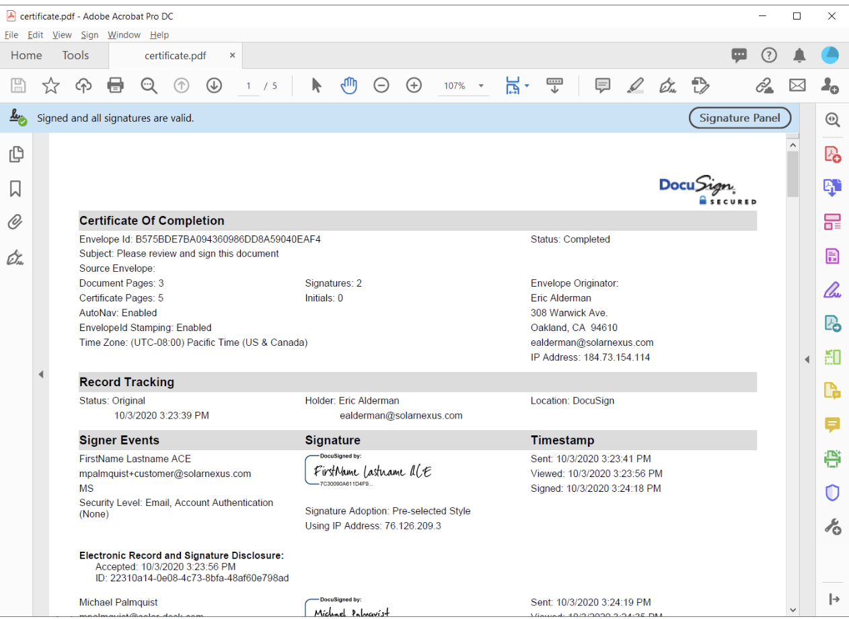Open Page Thumbnails panel
Screen dimensions: 849x619
[x=15, y=155]
